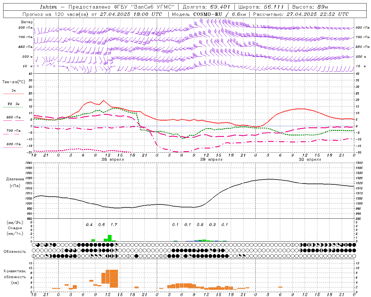Image resolution: width=371 pixels, height=297 pixels.
Task: Click the computed time Рассчитано: 27.04.2025 22:52 UTC
Action: (x=301, y=14)
